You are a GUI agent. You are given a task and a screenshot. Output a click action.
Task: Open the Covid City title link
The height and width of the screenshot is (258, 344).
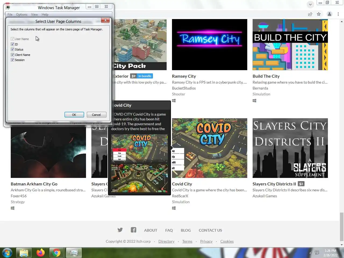(x=182, y=184)
